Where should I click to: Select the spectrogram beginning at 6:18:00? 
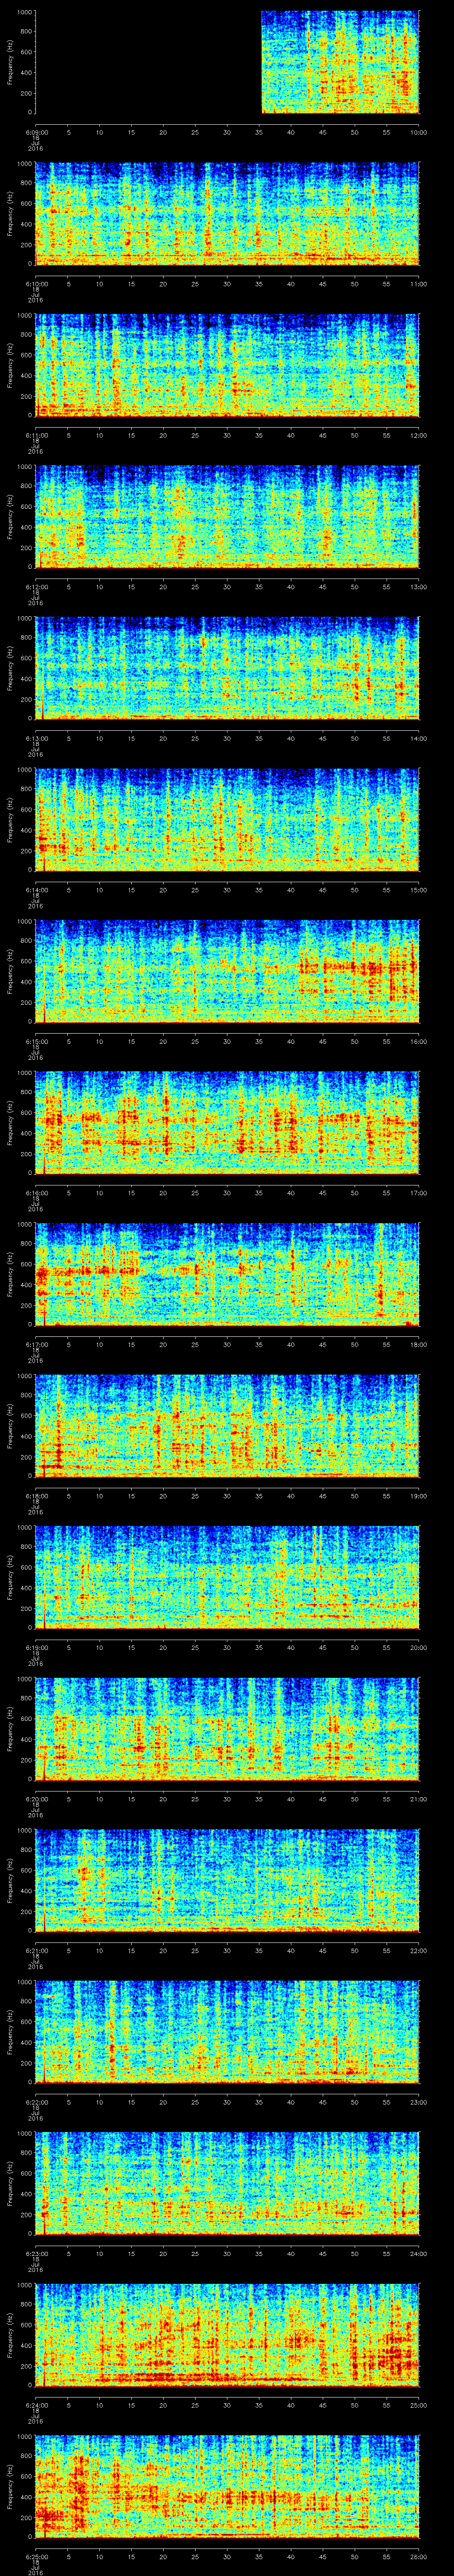(x=227, y=1426)
